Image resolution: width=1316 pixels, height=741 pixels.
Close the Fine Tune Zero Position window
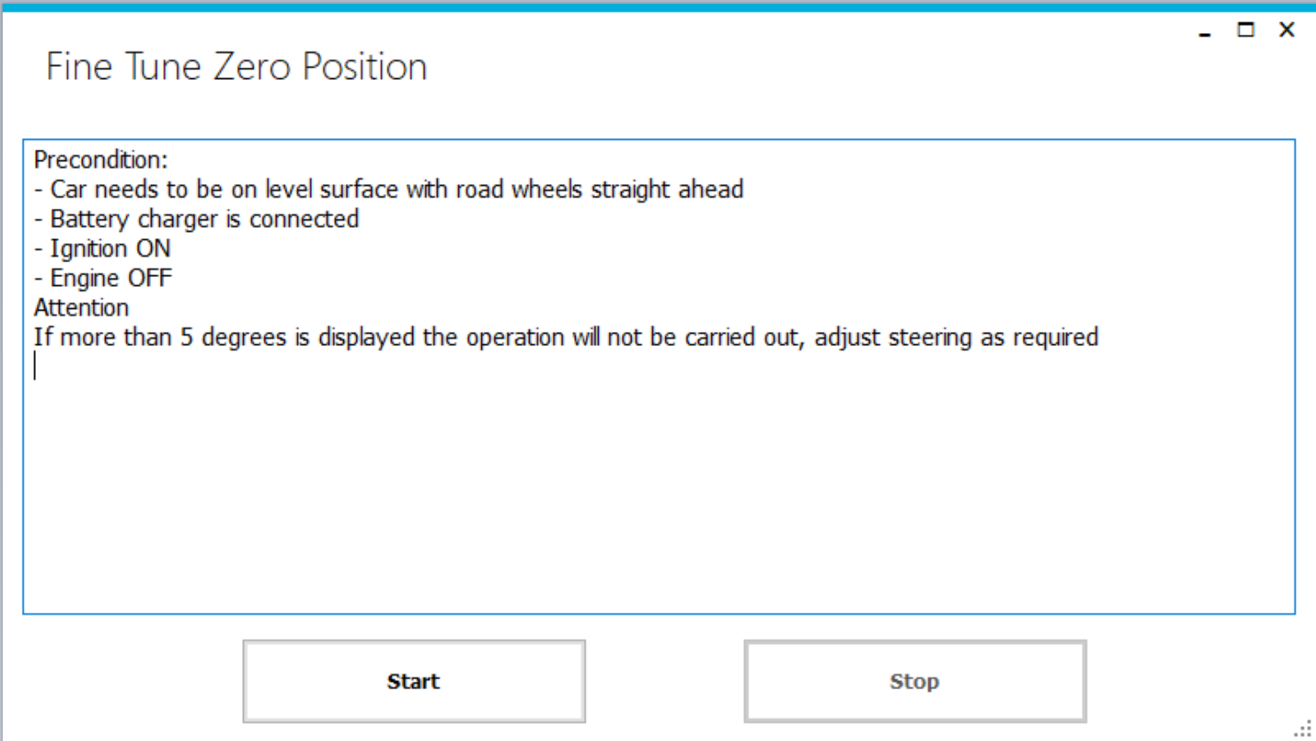point(1286,30)
